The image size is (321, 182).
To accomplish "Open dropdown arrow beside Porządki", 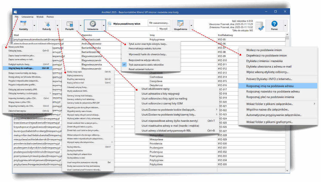I will (x=81, y=26).
